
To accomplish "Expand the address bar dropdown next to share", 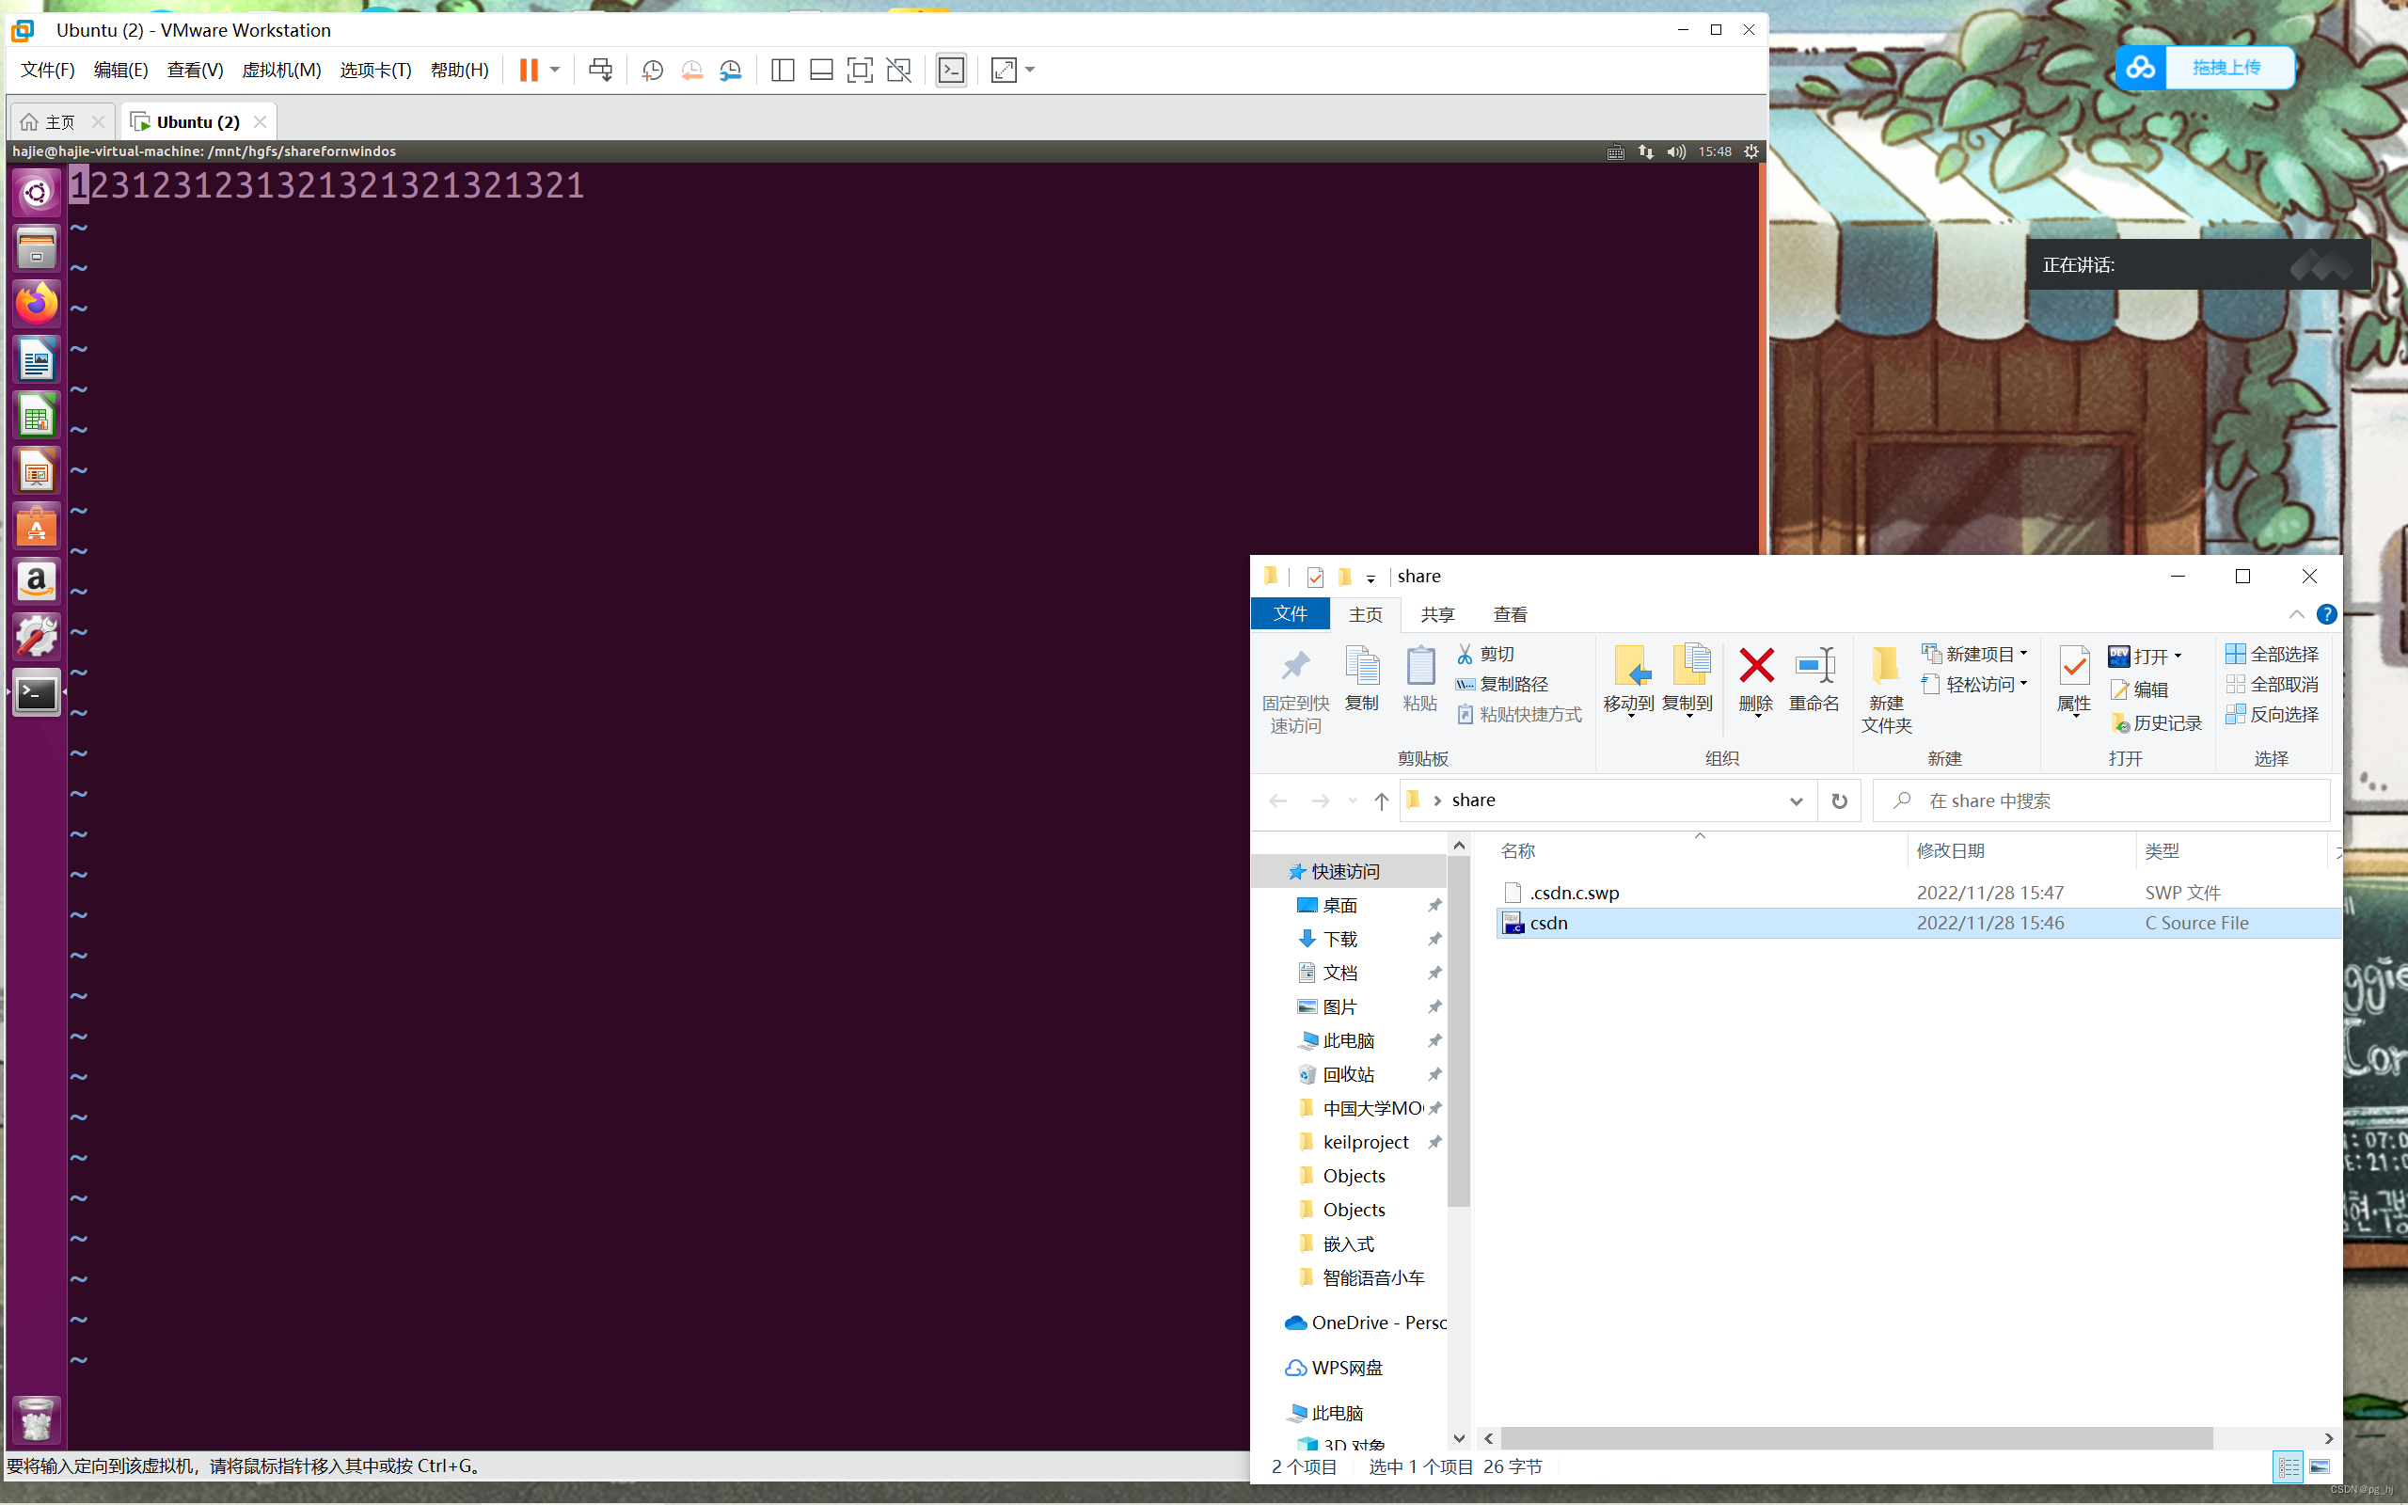I will (1797, 800).
